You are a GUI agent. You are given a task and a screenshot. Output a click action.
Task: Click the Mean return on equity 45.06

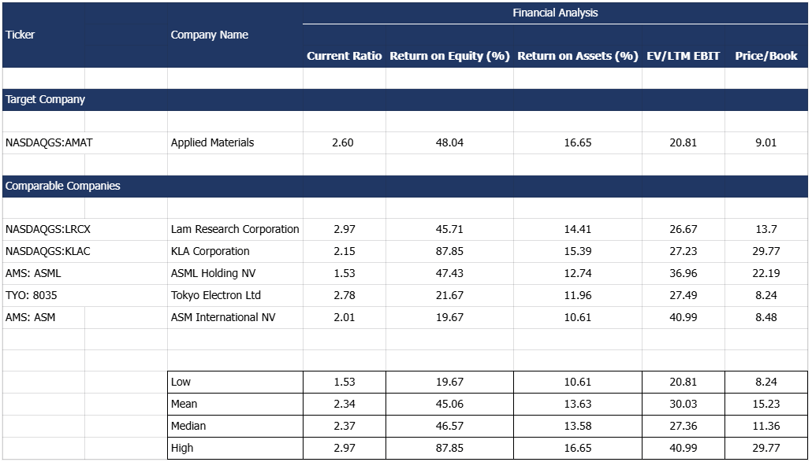pyautogui.click(x=449, y=404)
